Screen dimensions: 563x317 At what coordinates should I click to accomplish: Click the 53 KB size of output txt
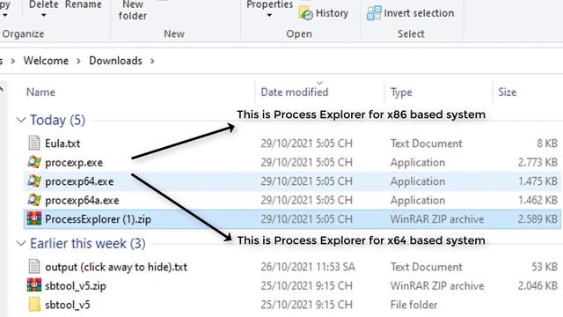coord(545,267)
